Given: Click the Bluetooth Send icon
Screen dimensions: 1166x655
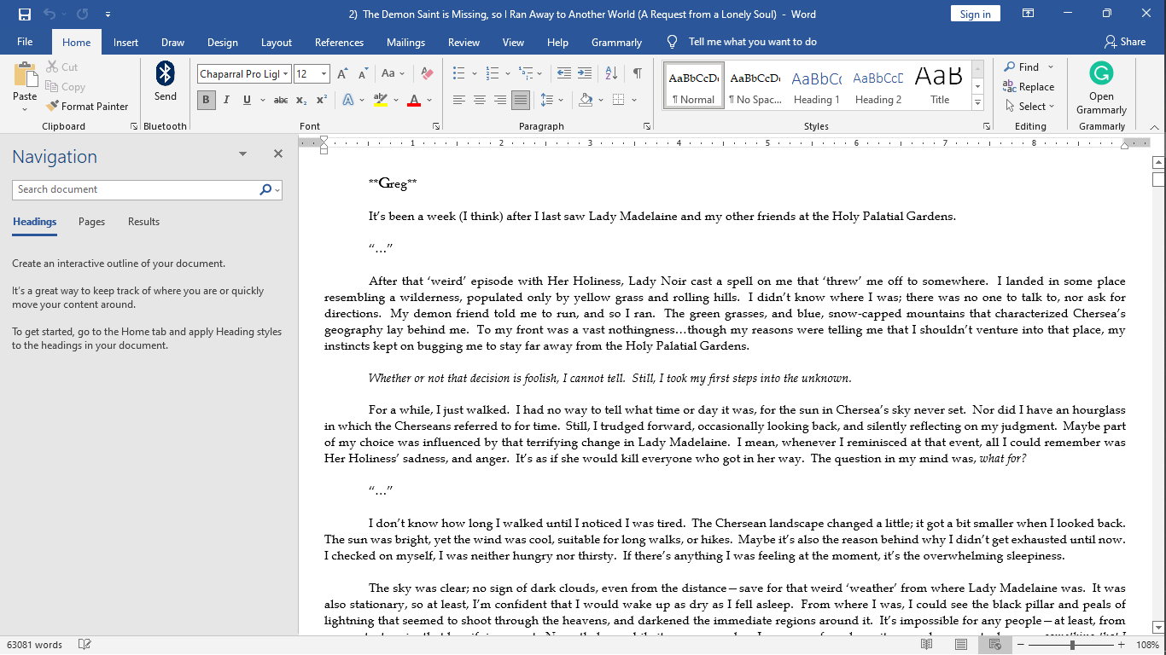Looking at the screenshot, I should tap(165, 81).
